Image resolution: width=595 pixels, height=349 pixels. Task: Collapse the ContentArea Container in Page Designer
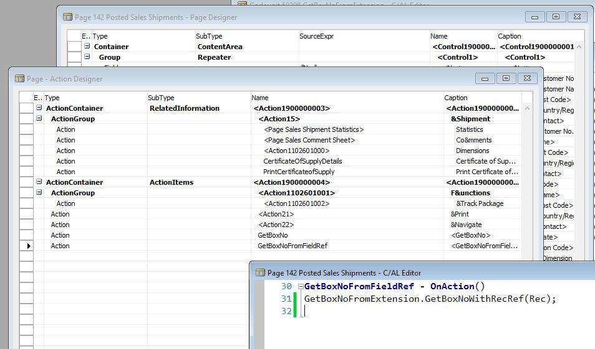tap(87, 47)
